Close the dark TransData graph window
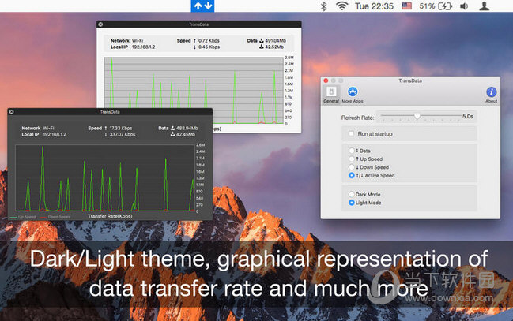This screenshot has height=321, width=513. [11, 112]
